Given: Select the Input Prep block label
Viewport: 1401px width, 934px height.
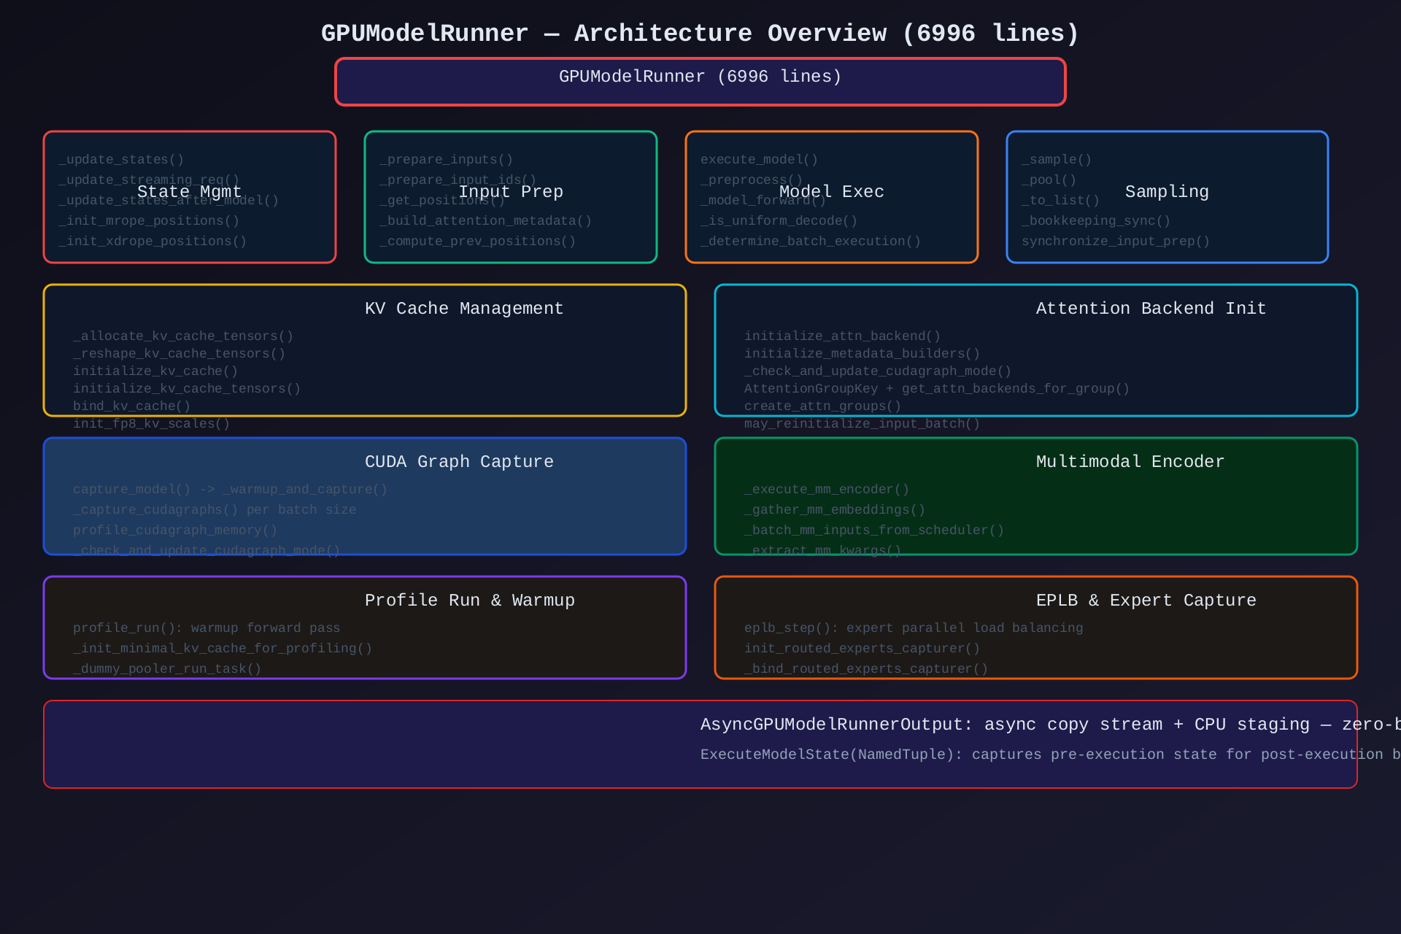Looking at the screenshot, I should click(x=510, y=192).
